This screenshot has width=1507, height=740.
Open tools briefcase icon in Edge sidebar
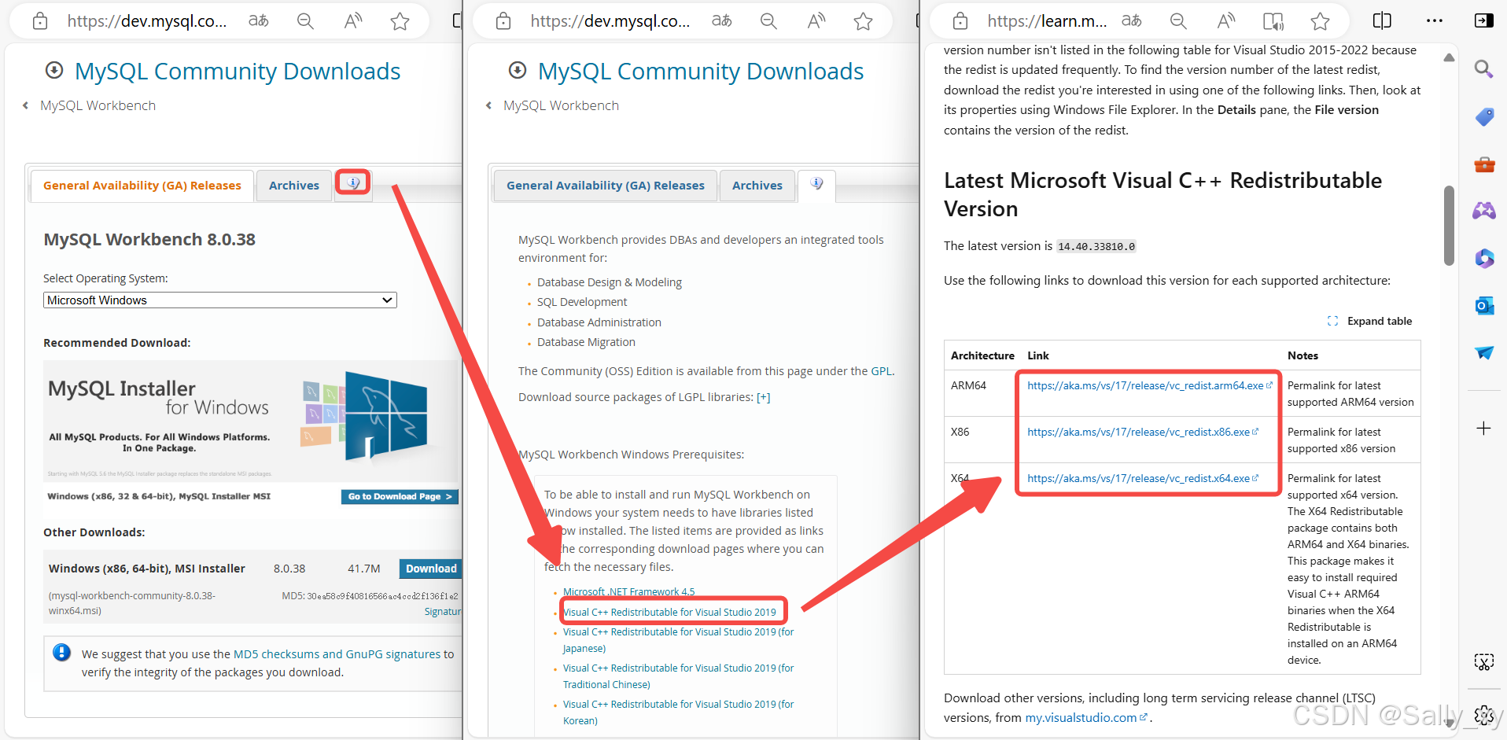point(1484,164)
